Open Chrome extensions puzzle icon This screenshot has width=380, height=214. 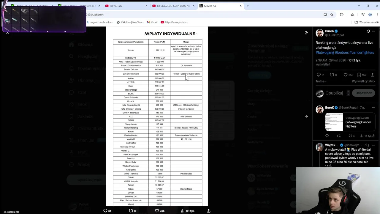tap(342, 15)
